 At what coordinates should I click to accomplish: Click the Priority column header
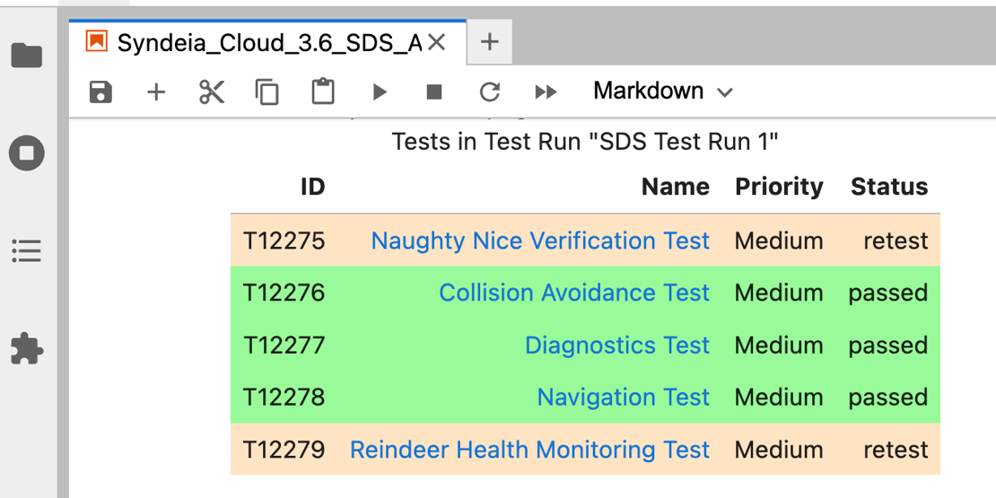[780, 187]
